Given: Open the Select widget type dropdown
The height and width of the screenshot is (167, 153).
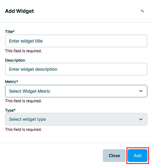Looking at the screenshot, I should pos(76,119).
